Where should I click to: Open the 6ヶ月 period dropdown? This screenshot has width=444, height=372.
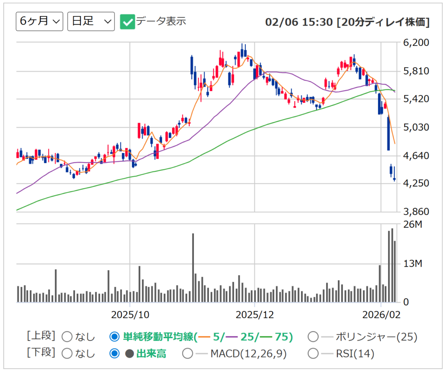[x=39, y=22]
